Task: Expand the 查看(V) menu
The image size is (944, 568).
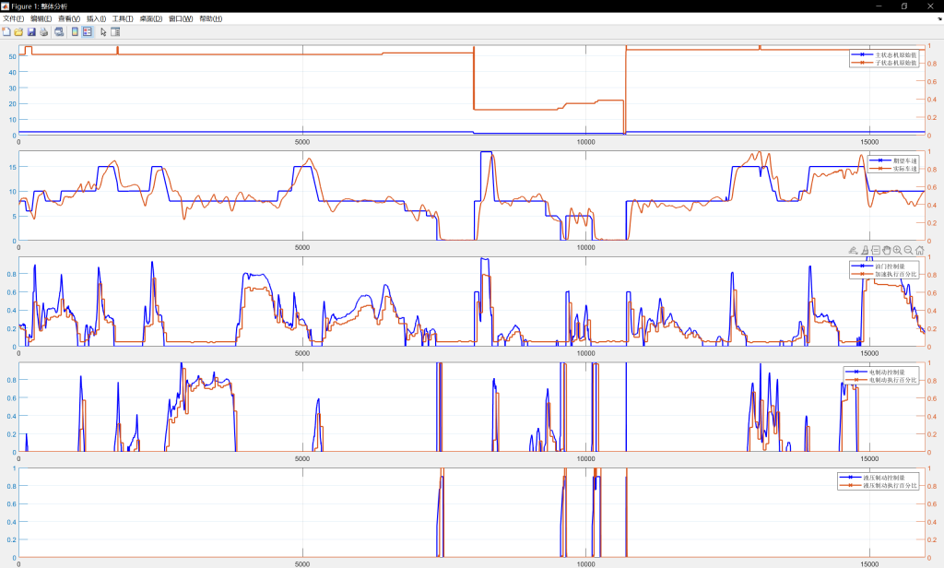Action: click(x=68, y=18)
